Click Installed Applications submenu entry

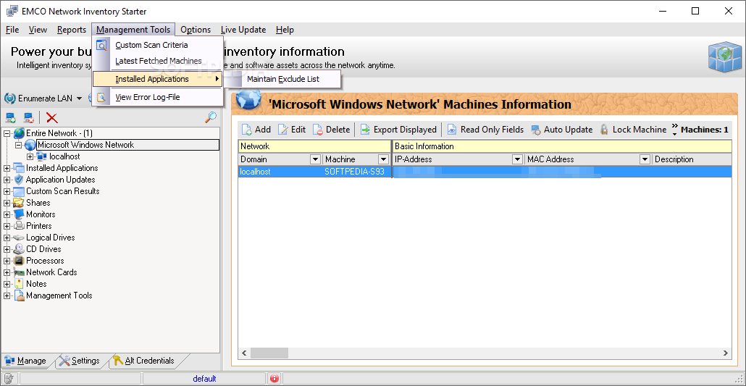click(157, 79)
